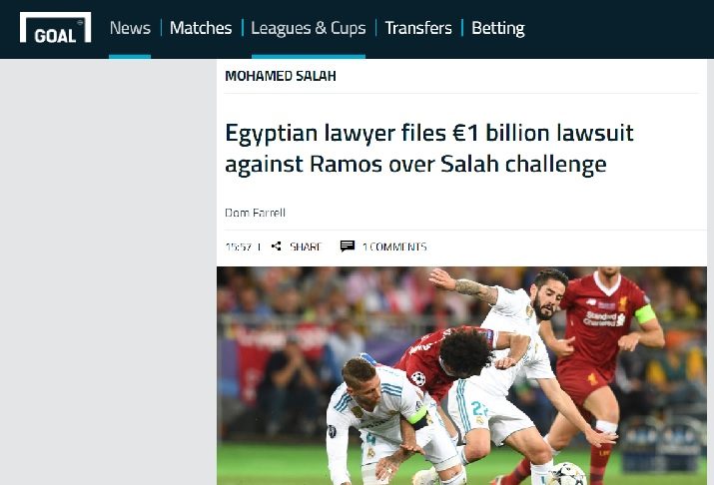The height and width of the screenshot is (485, 714).
Task: Go to the Matches menu item
Action: click(x=201, y=28)
